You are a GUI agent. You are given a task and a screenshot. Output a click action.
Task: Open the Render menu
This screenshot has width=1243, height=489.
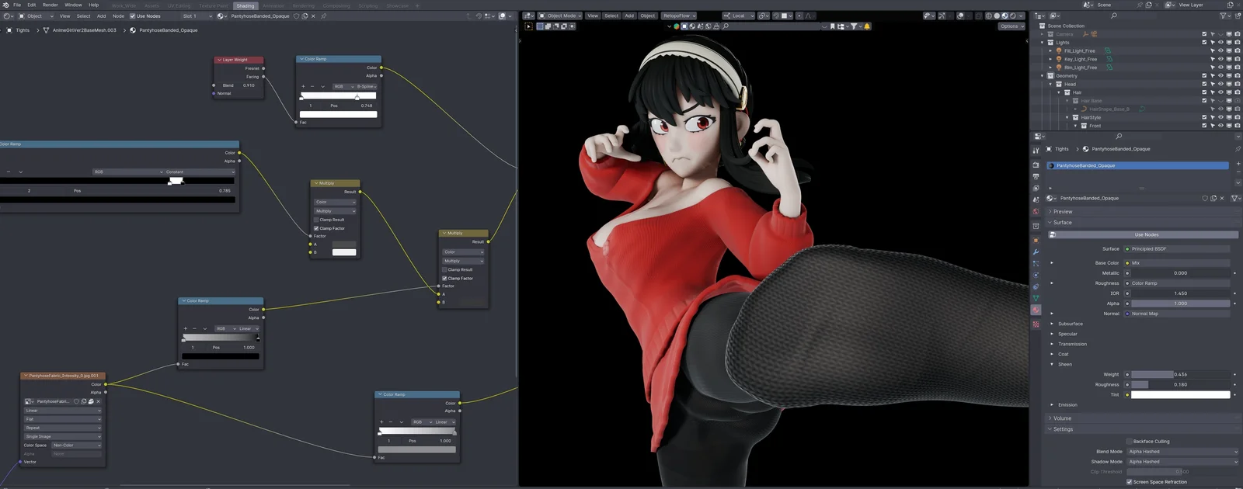point(50,5)
